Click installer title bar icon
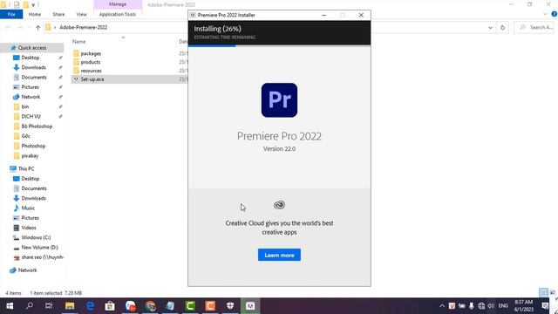Image resolution: width=558 pixels, height=314 pixels. (193, 15)
